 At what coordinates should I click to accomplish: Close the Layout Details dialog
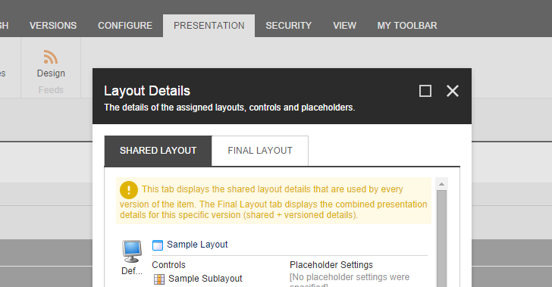(453, 91)
